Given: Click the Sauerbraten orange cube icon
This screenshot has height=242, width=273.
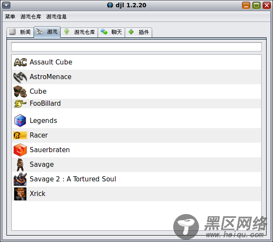Looking at the screenshot, I should [x=20, y=150].
